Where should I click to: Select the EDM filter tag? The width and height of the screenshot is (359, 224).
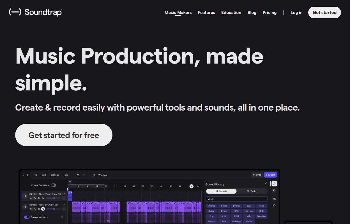[x=236, y=216]
